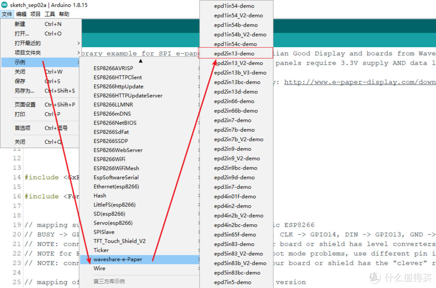This screenshot has width=436, height=288.
Task: Open epd2in9_V2-demo example
Action: pos(236,158)
